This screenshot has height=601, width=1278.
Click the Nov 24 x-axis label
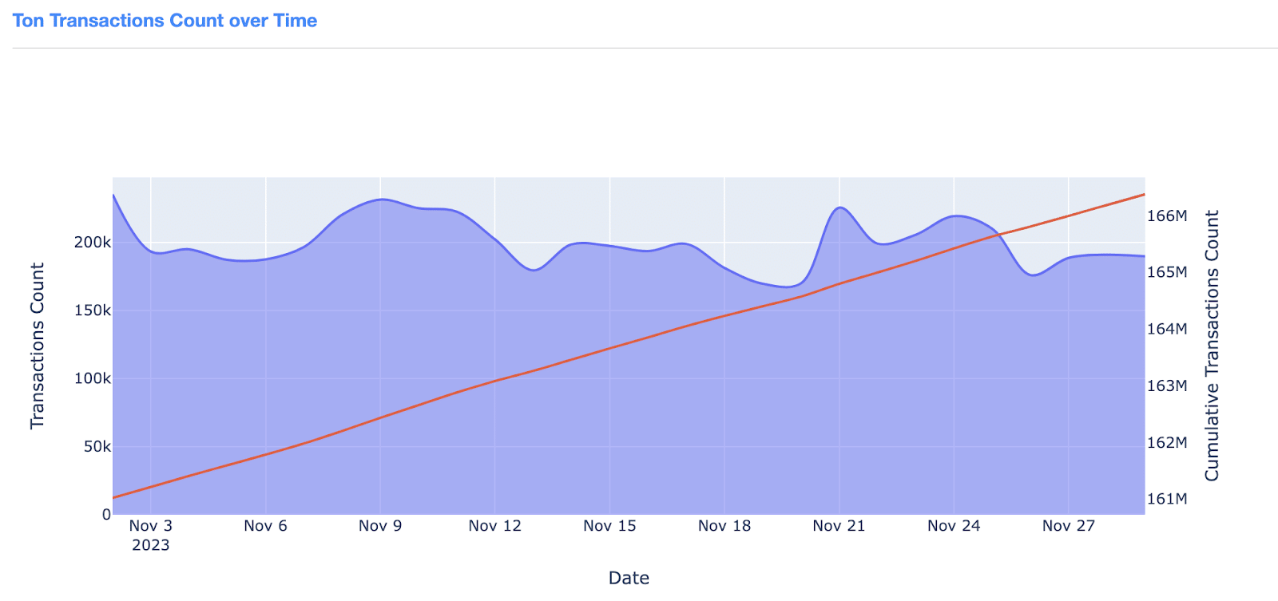pyautogui.click(x=954, y=526)
